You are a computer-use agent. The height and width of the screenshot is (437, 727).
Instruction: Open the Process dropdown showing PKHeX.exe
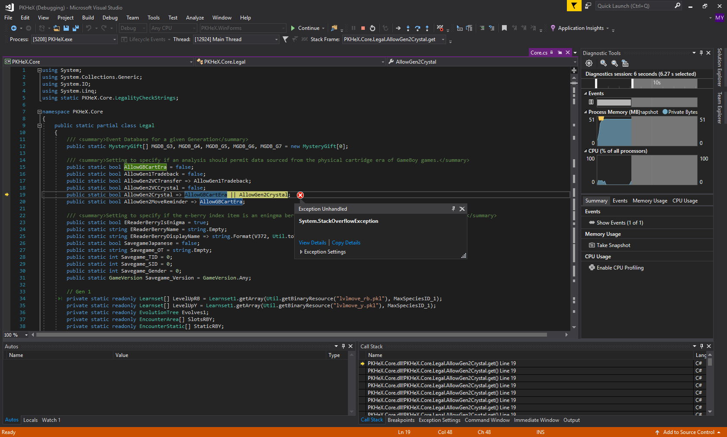[115, 39]
